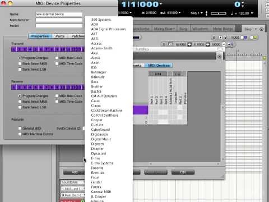Click the Model input field
Image resolution: width=269 pixels, height=202 pixels.
click(59, 26)
